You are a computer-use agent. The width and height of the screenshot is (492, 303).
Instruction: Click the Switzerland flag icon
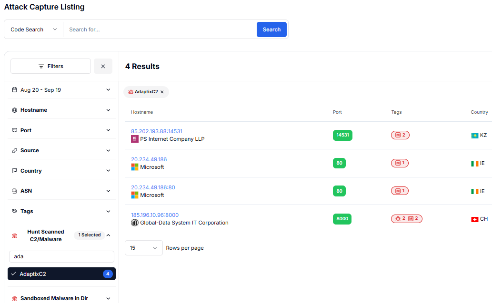(x=474, y=219)
